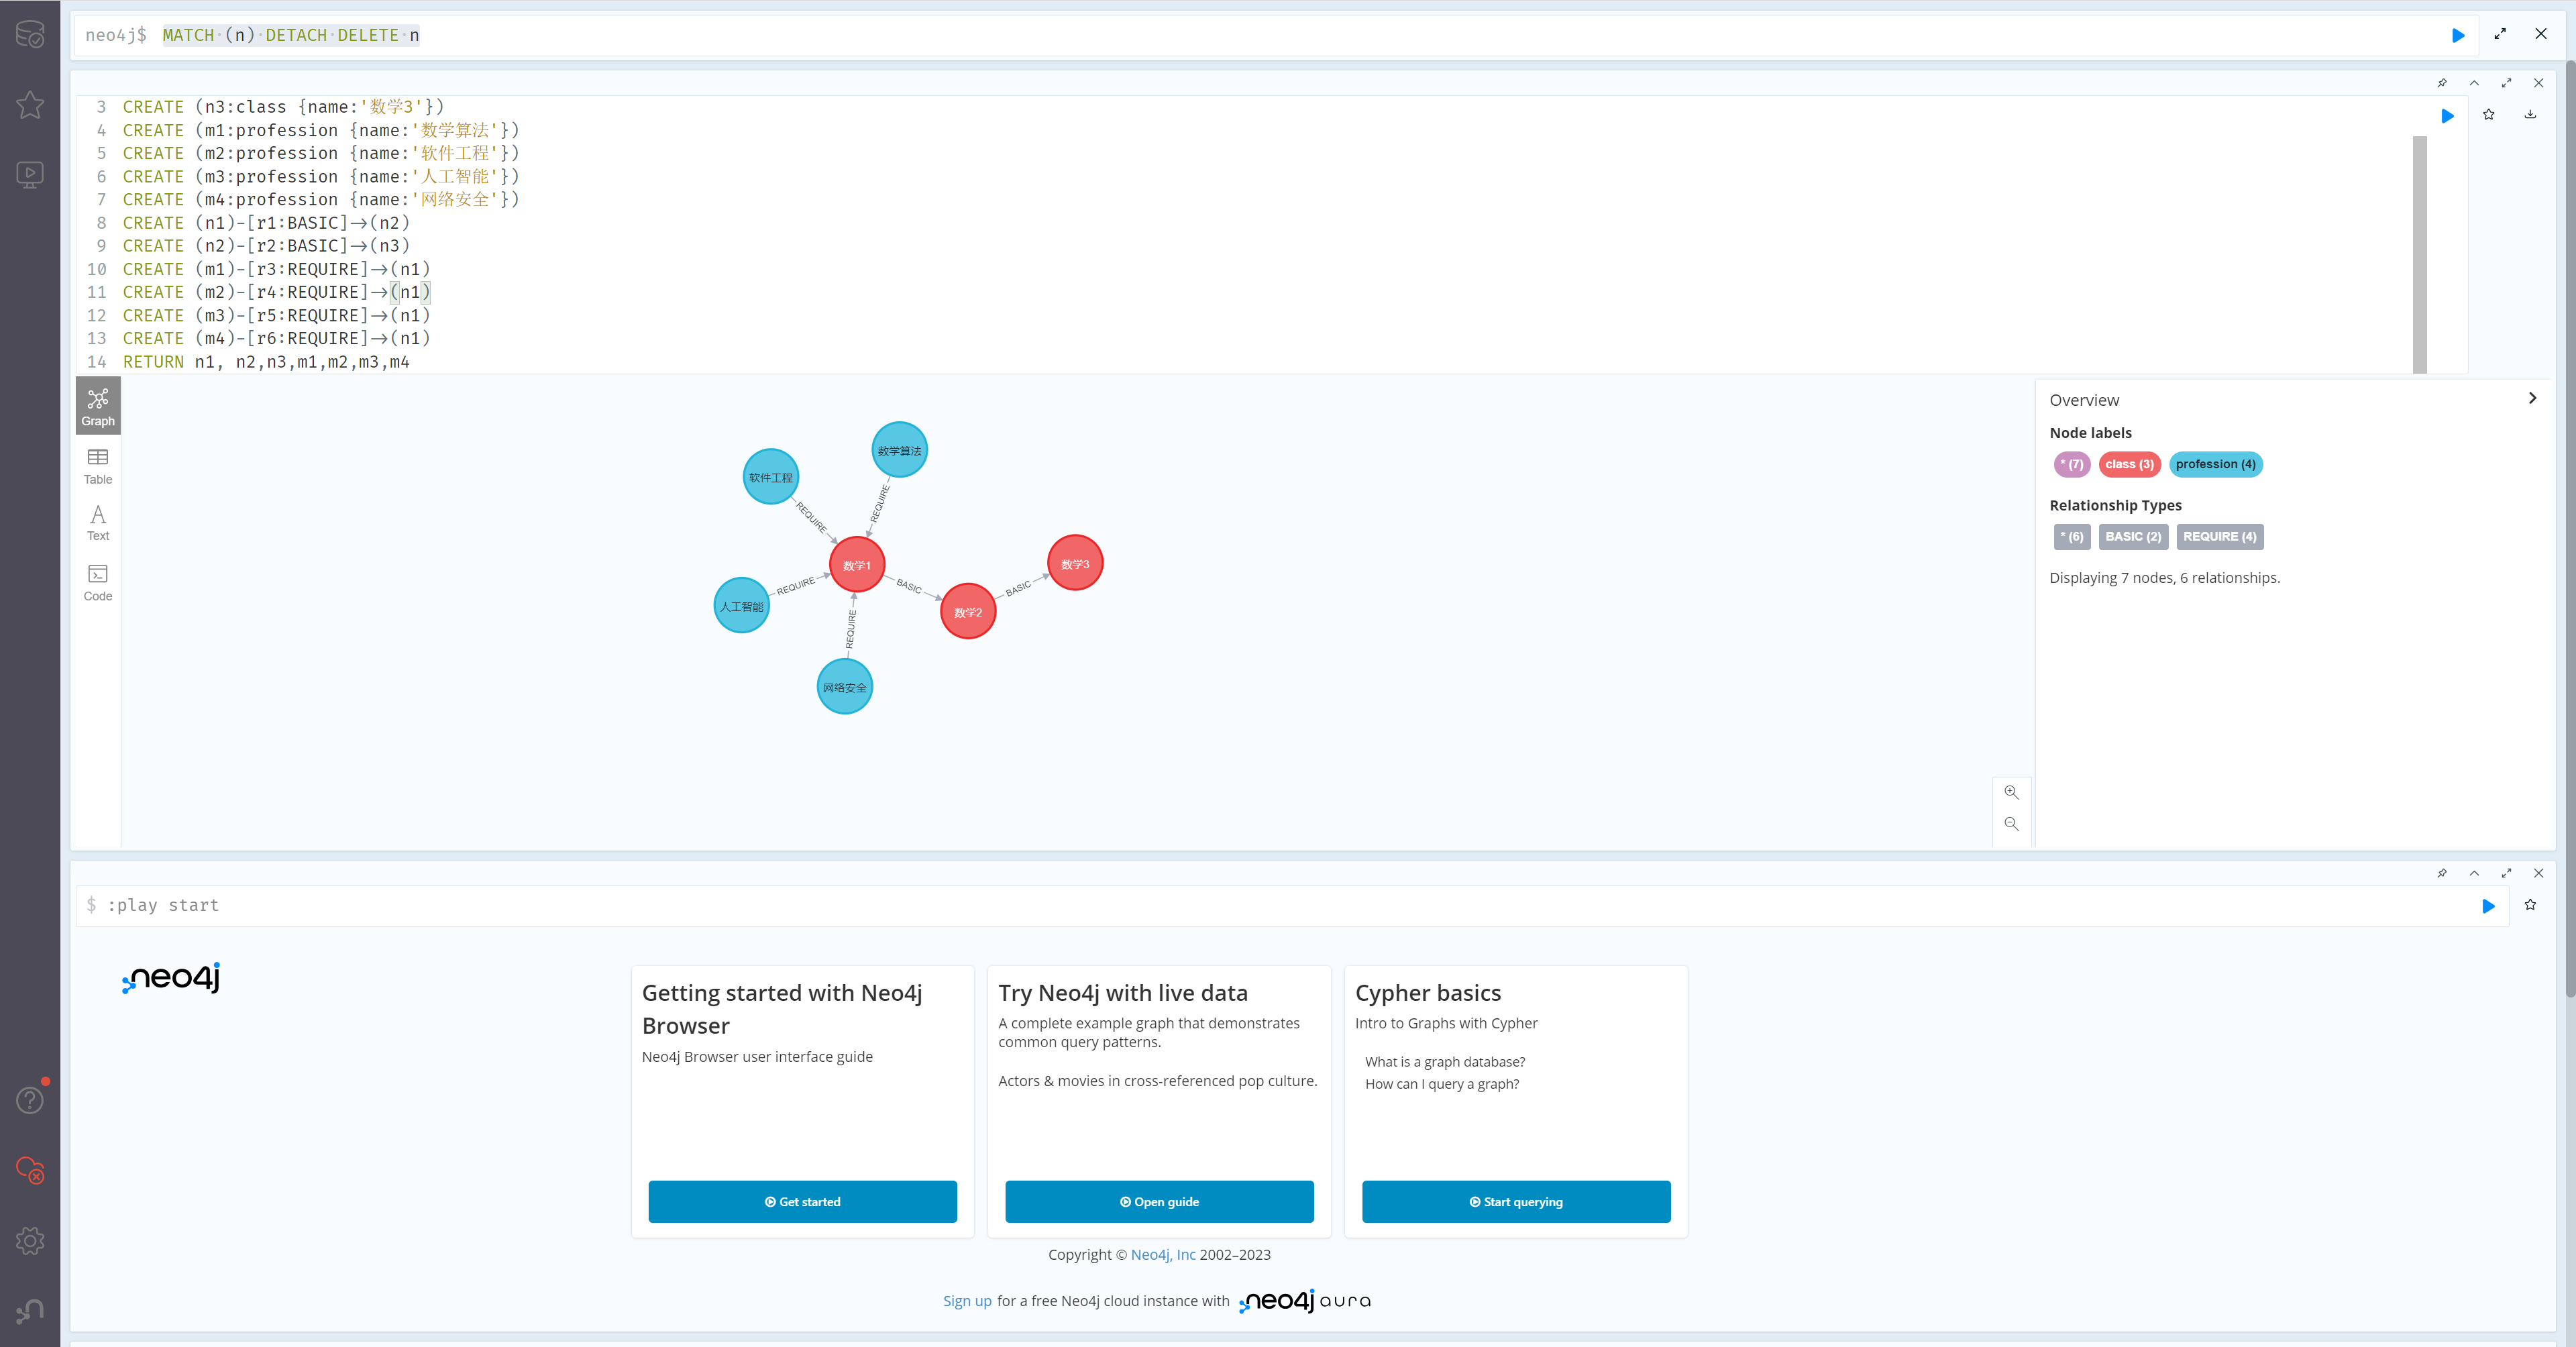Select the all nodes *(7) label
Viewport: 2576px width, 1347px height.
click(2071, 464)
